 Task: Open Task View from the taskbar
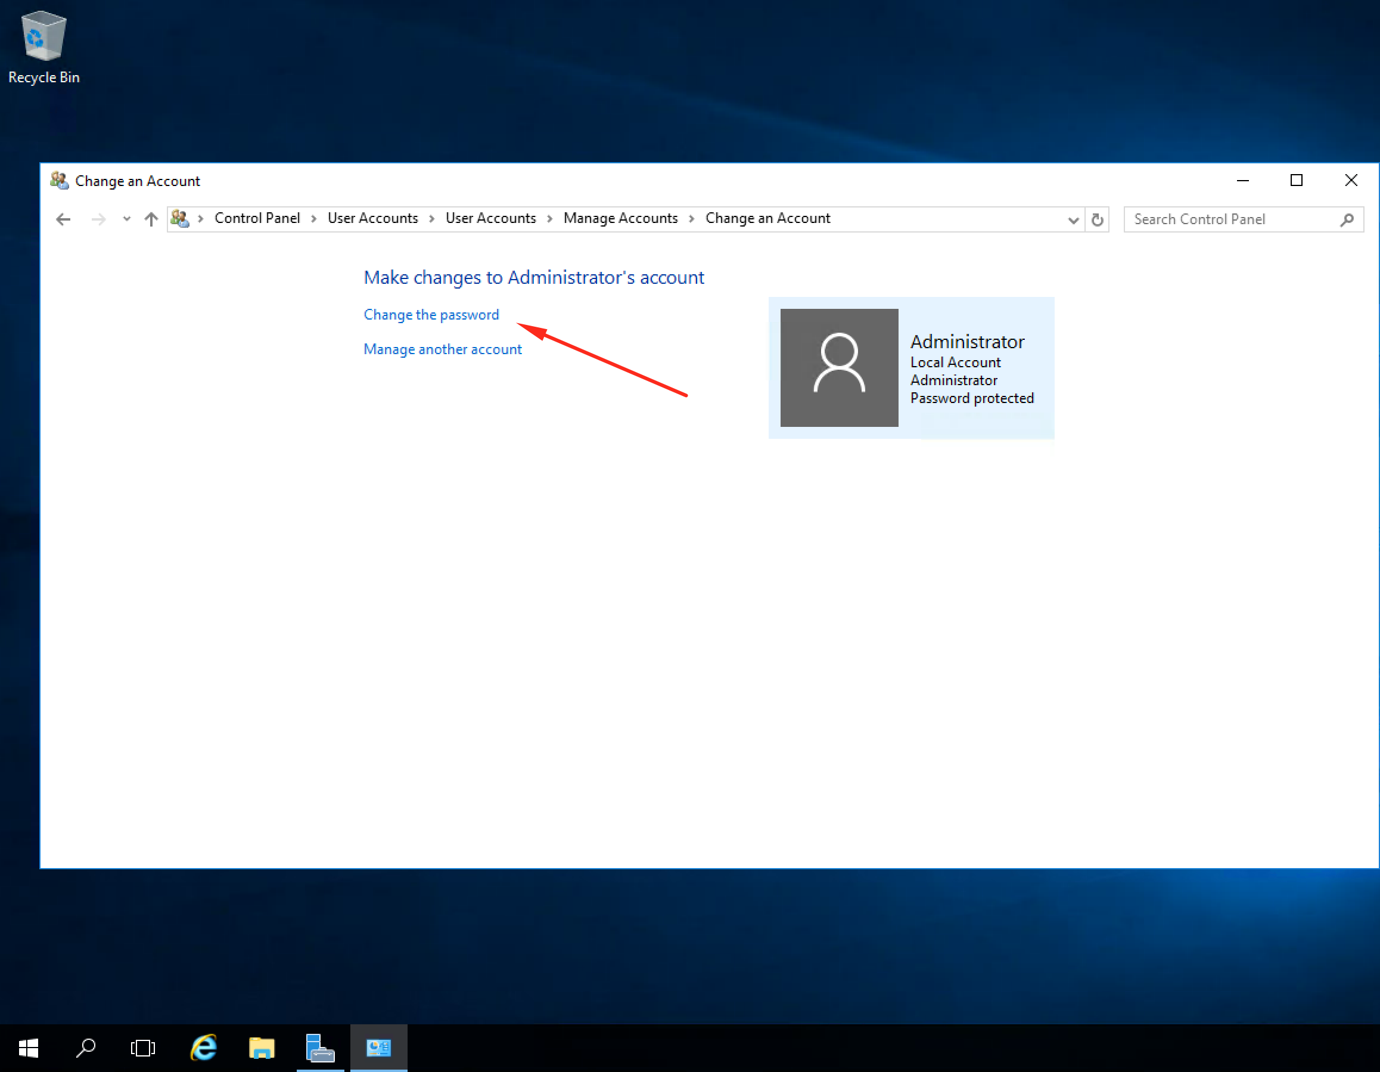(x=143, y=1048)
